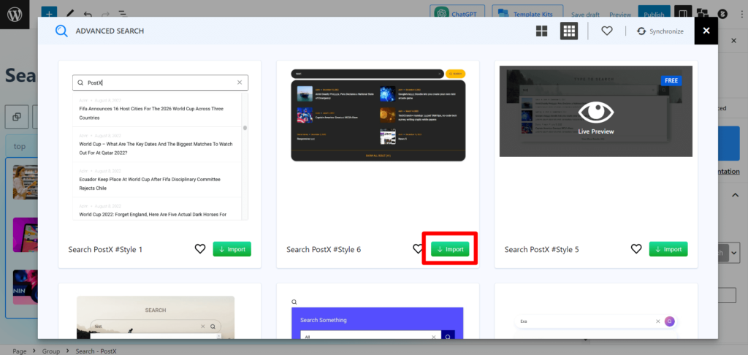The image size is (748, 355).
Task: Toggle the settings sidebar panel icon
Action: (x=683, y=13)
